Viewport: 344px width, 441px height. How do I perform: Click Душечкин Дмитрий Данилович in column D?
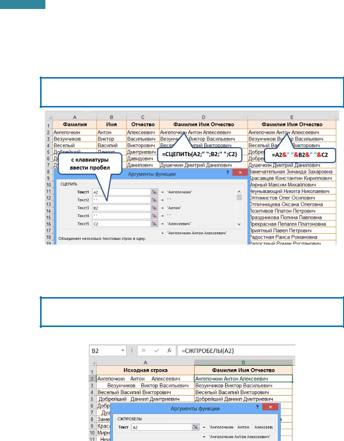[x=204, y=165]
